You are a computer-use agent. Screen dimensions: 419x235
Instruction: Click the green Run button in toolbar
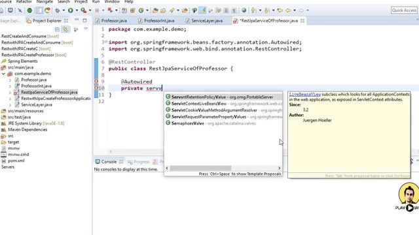click(71, 10)
